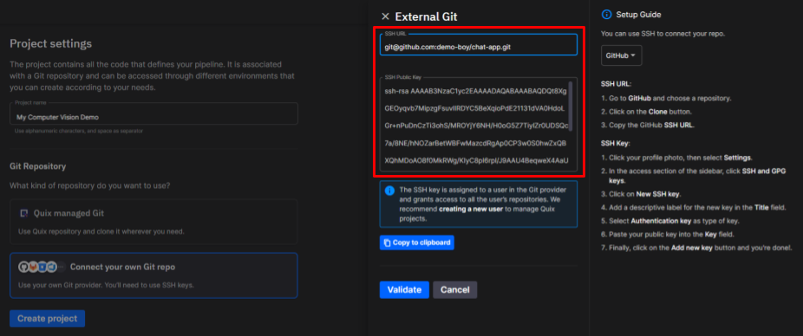
Task: Click the Create project button
Action: (x=47, y=318)
